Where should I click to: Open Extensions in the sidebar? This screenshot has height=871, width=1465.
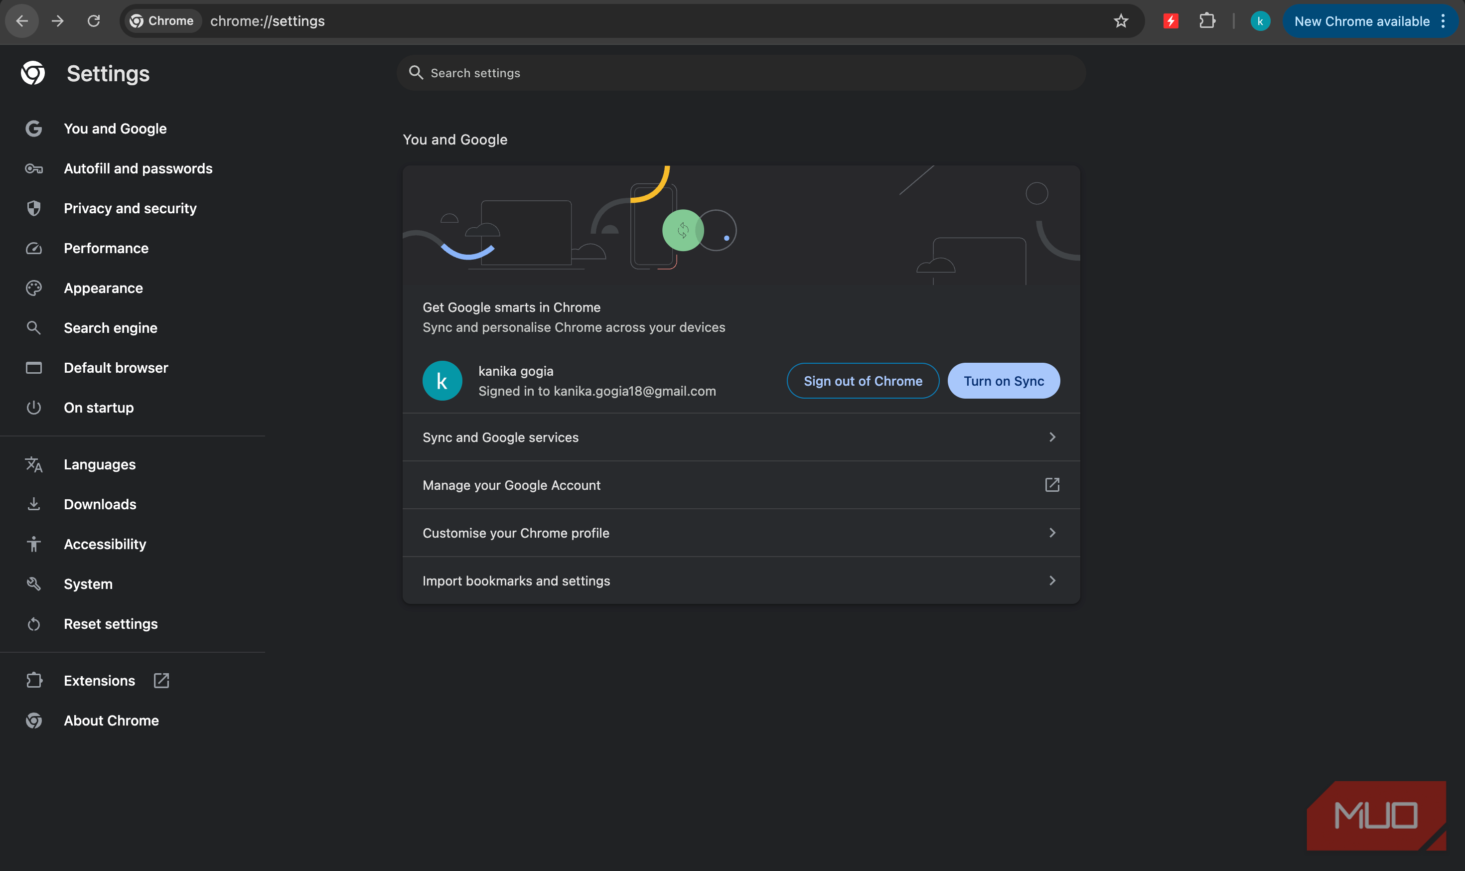coord(99,681)
